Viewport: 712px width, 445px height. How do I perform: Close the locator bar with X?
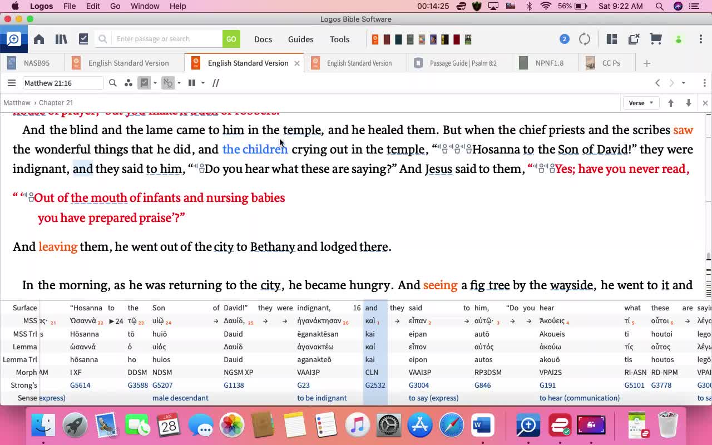pos(705,103)
